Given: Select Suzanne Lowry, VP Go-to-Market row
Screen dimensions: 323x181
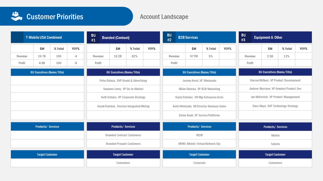Looking at the screenshot, I should (123, 89).
